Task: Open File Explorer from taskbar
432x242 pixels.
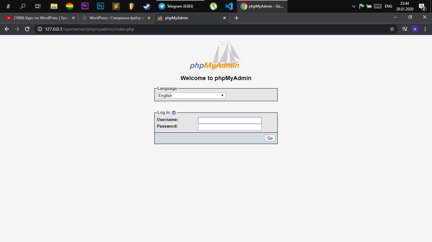Action: (54, 6)
